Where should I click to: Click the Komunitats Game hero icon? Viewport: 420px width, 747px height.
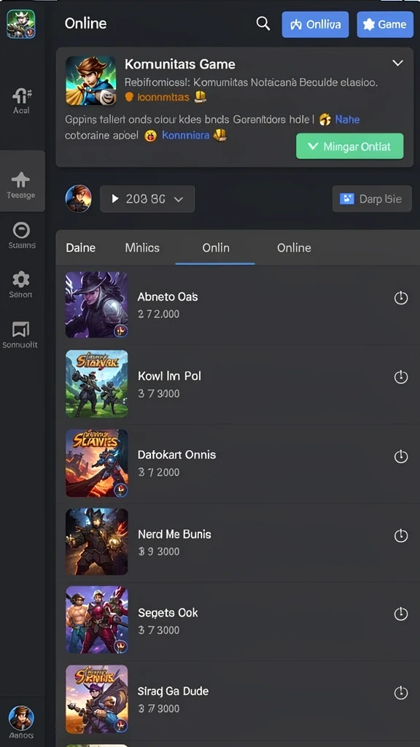(x=91, y=80)
